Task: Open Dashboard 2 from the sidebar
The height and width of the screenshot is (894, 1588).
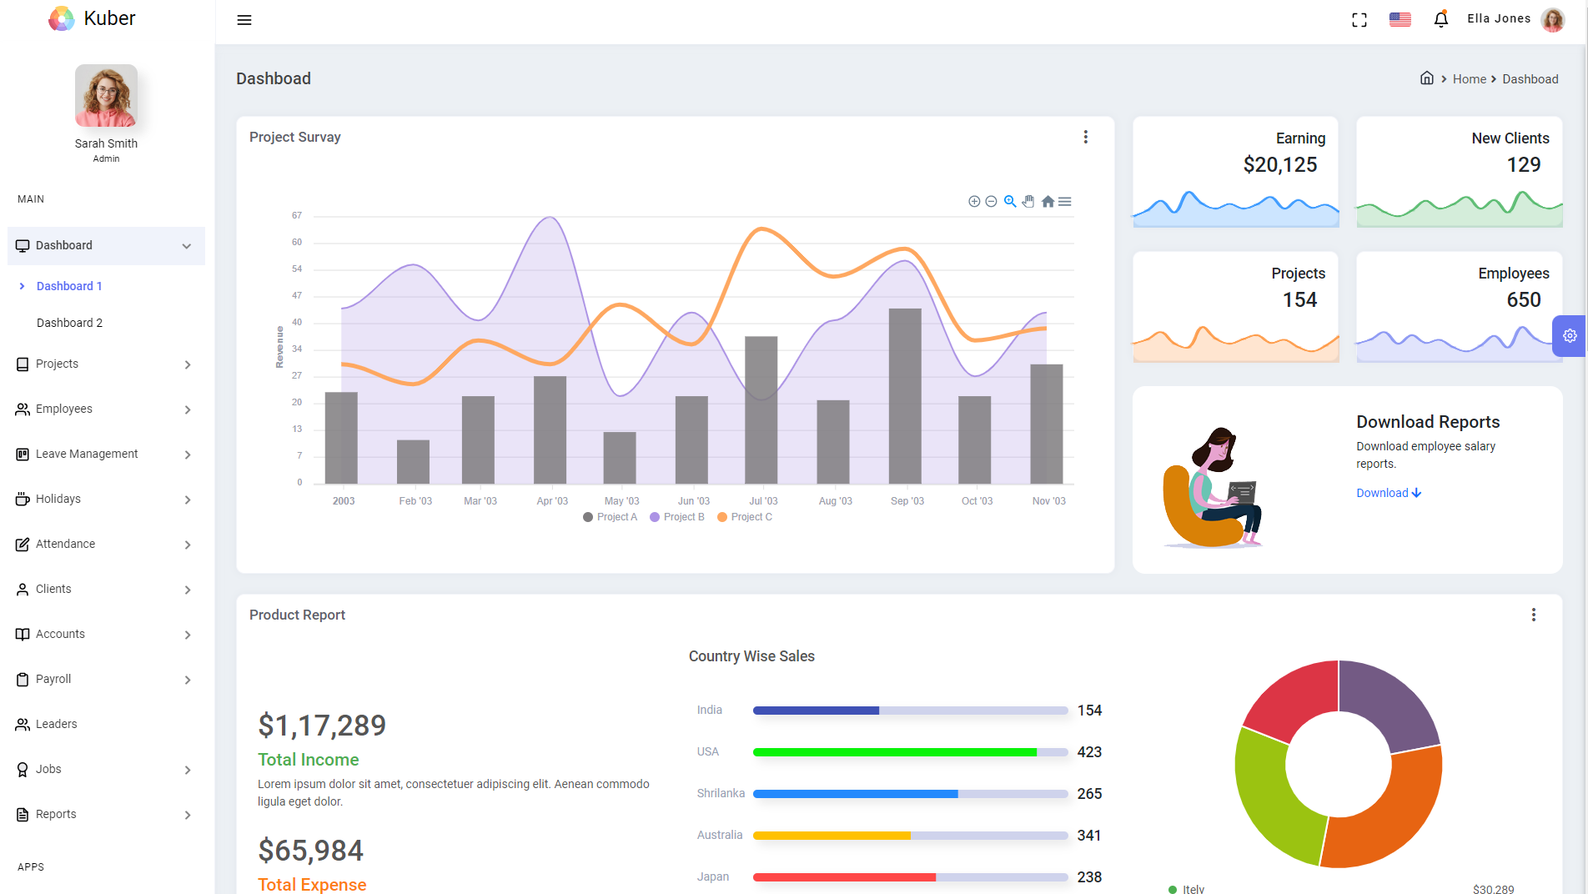Action: (70, 322)
